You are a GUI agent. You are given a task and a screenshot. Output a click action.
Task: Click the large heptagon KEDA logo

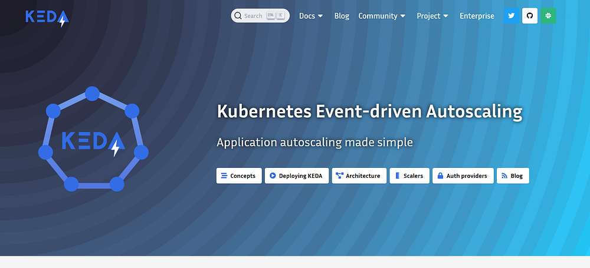point(93,139)
